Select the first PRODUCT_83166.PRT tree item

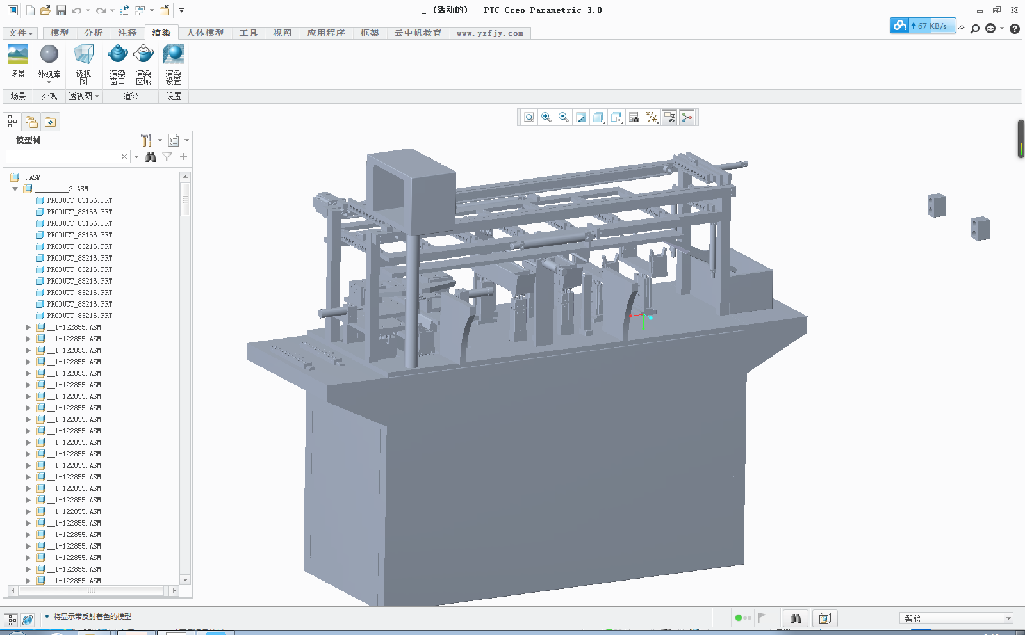point(79,200)
